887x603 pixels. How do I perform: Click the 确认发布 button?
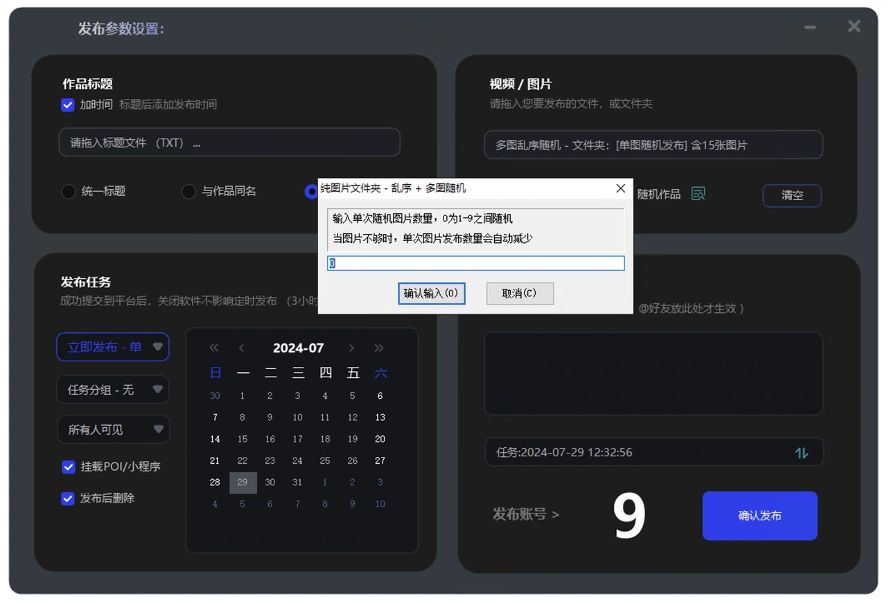(760, 516)
